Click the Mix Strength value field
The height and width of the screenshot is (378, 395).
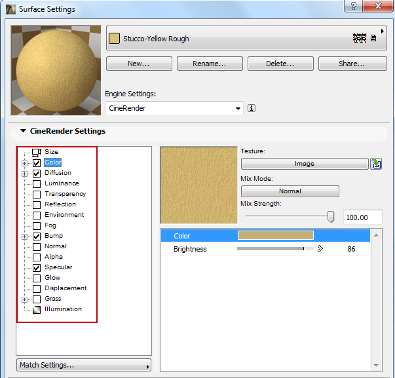point(363,217)
